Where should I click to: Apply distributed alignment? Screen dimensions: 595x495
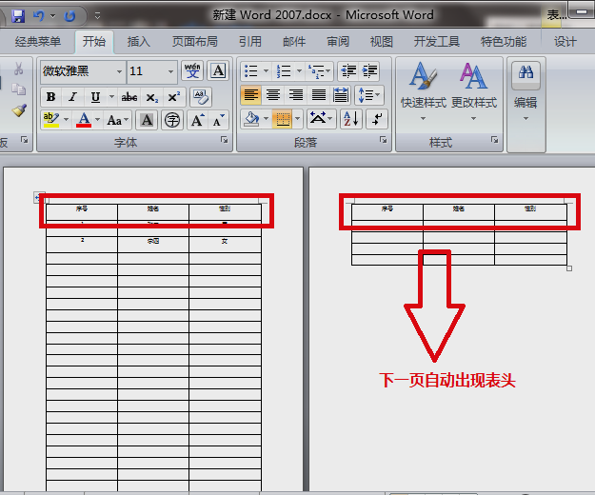pos(341,95)
